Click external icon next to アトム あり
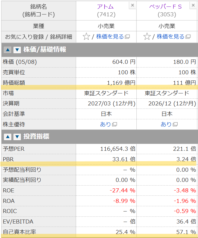Viewport: 198px width, 238px height. tap(115, 125)
